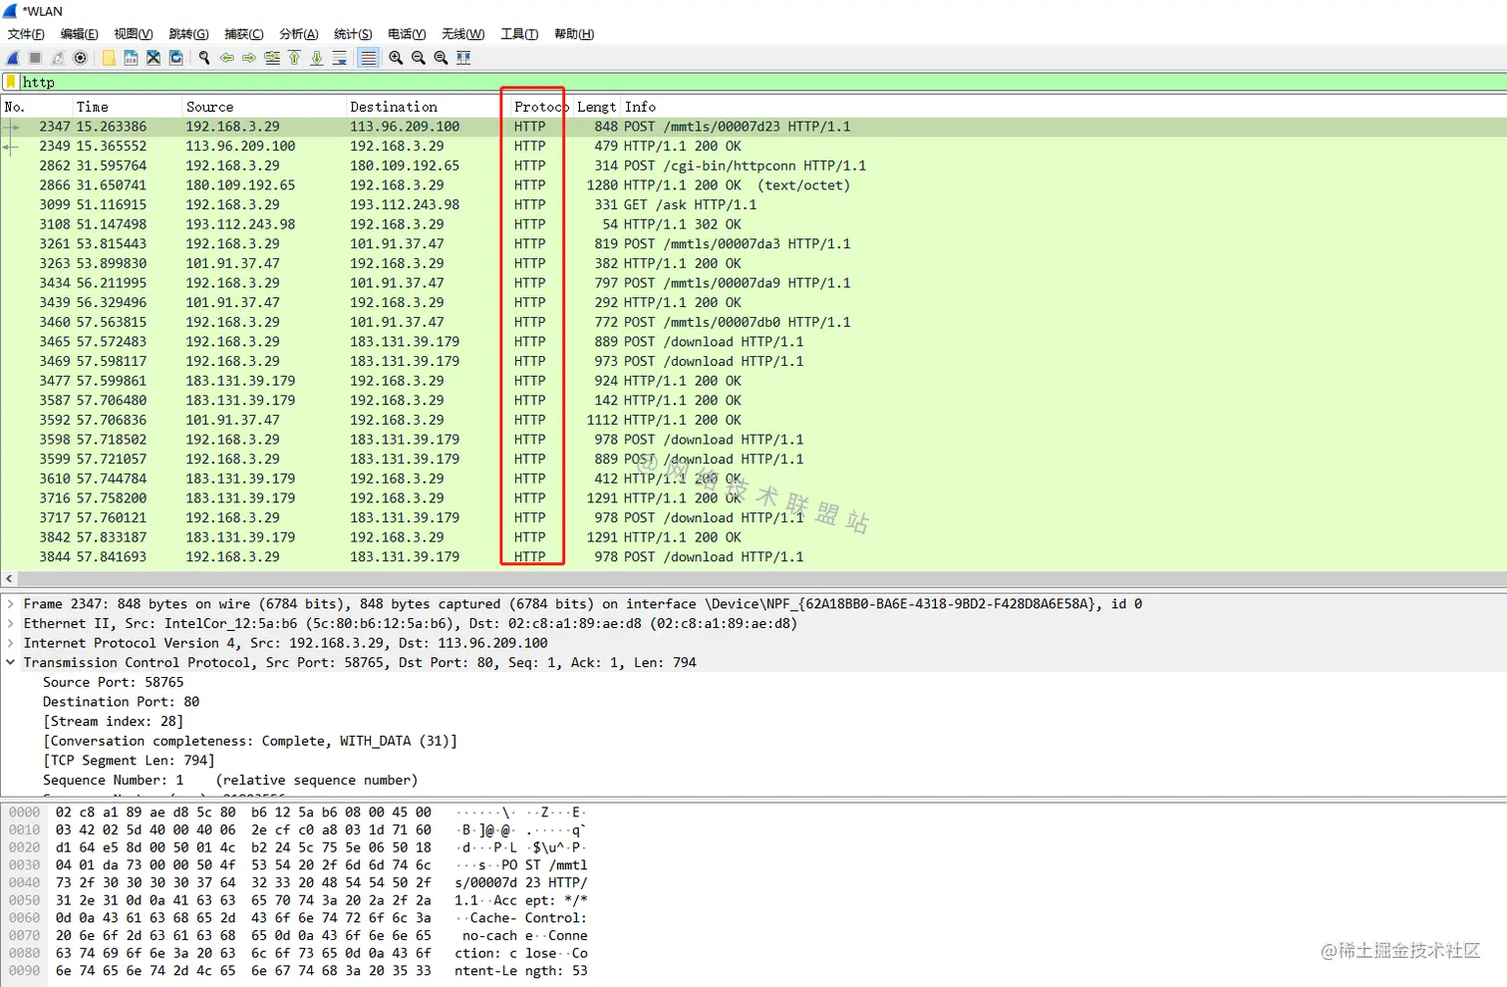Open a capture file
This screenshot has height=987, width=1507.
109,58
